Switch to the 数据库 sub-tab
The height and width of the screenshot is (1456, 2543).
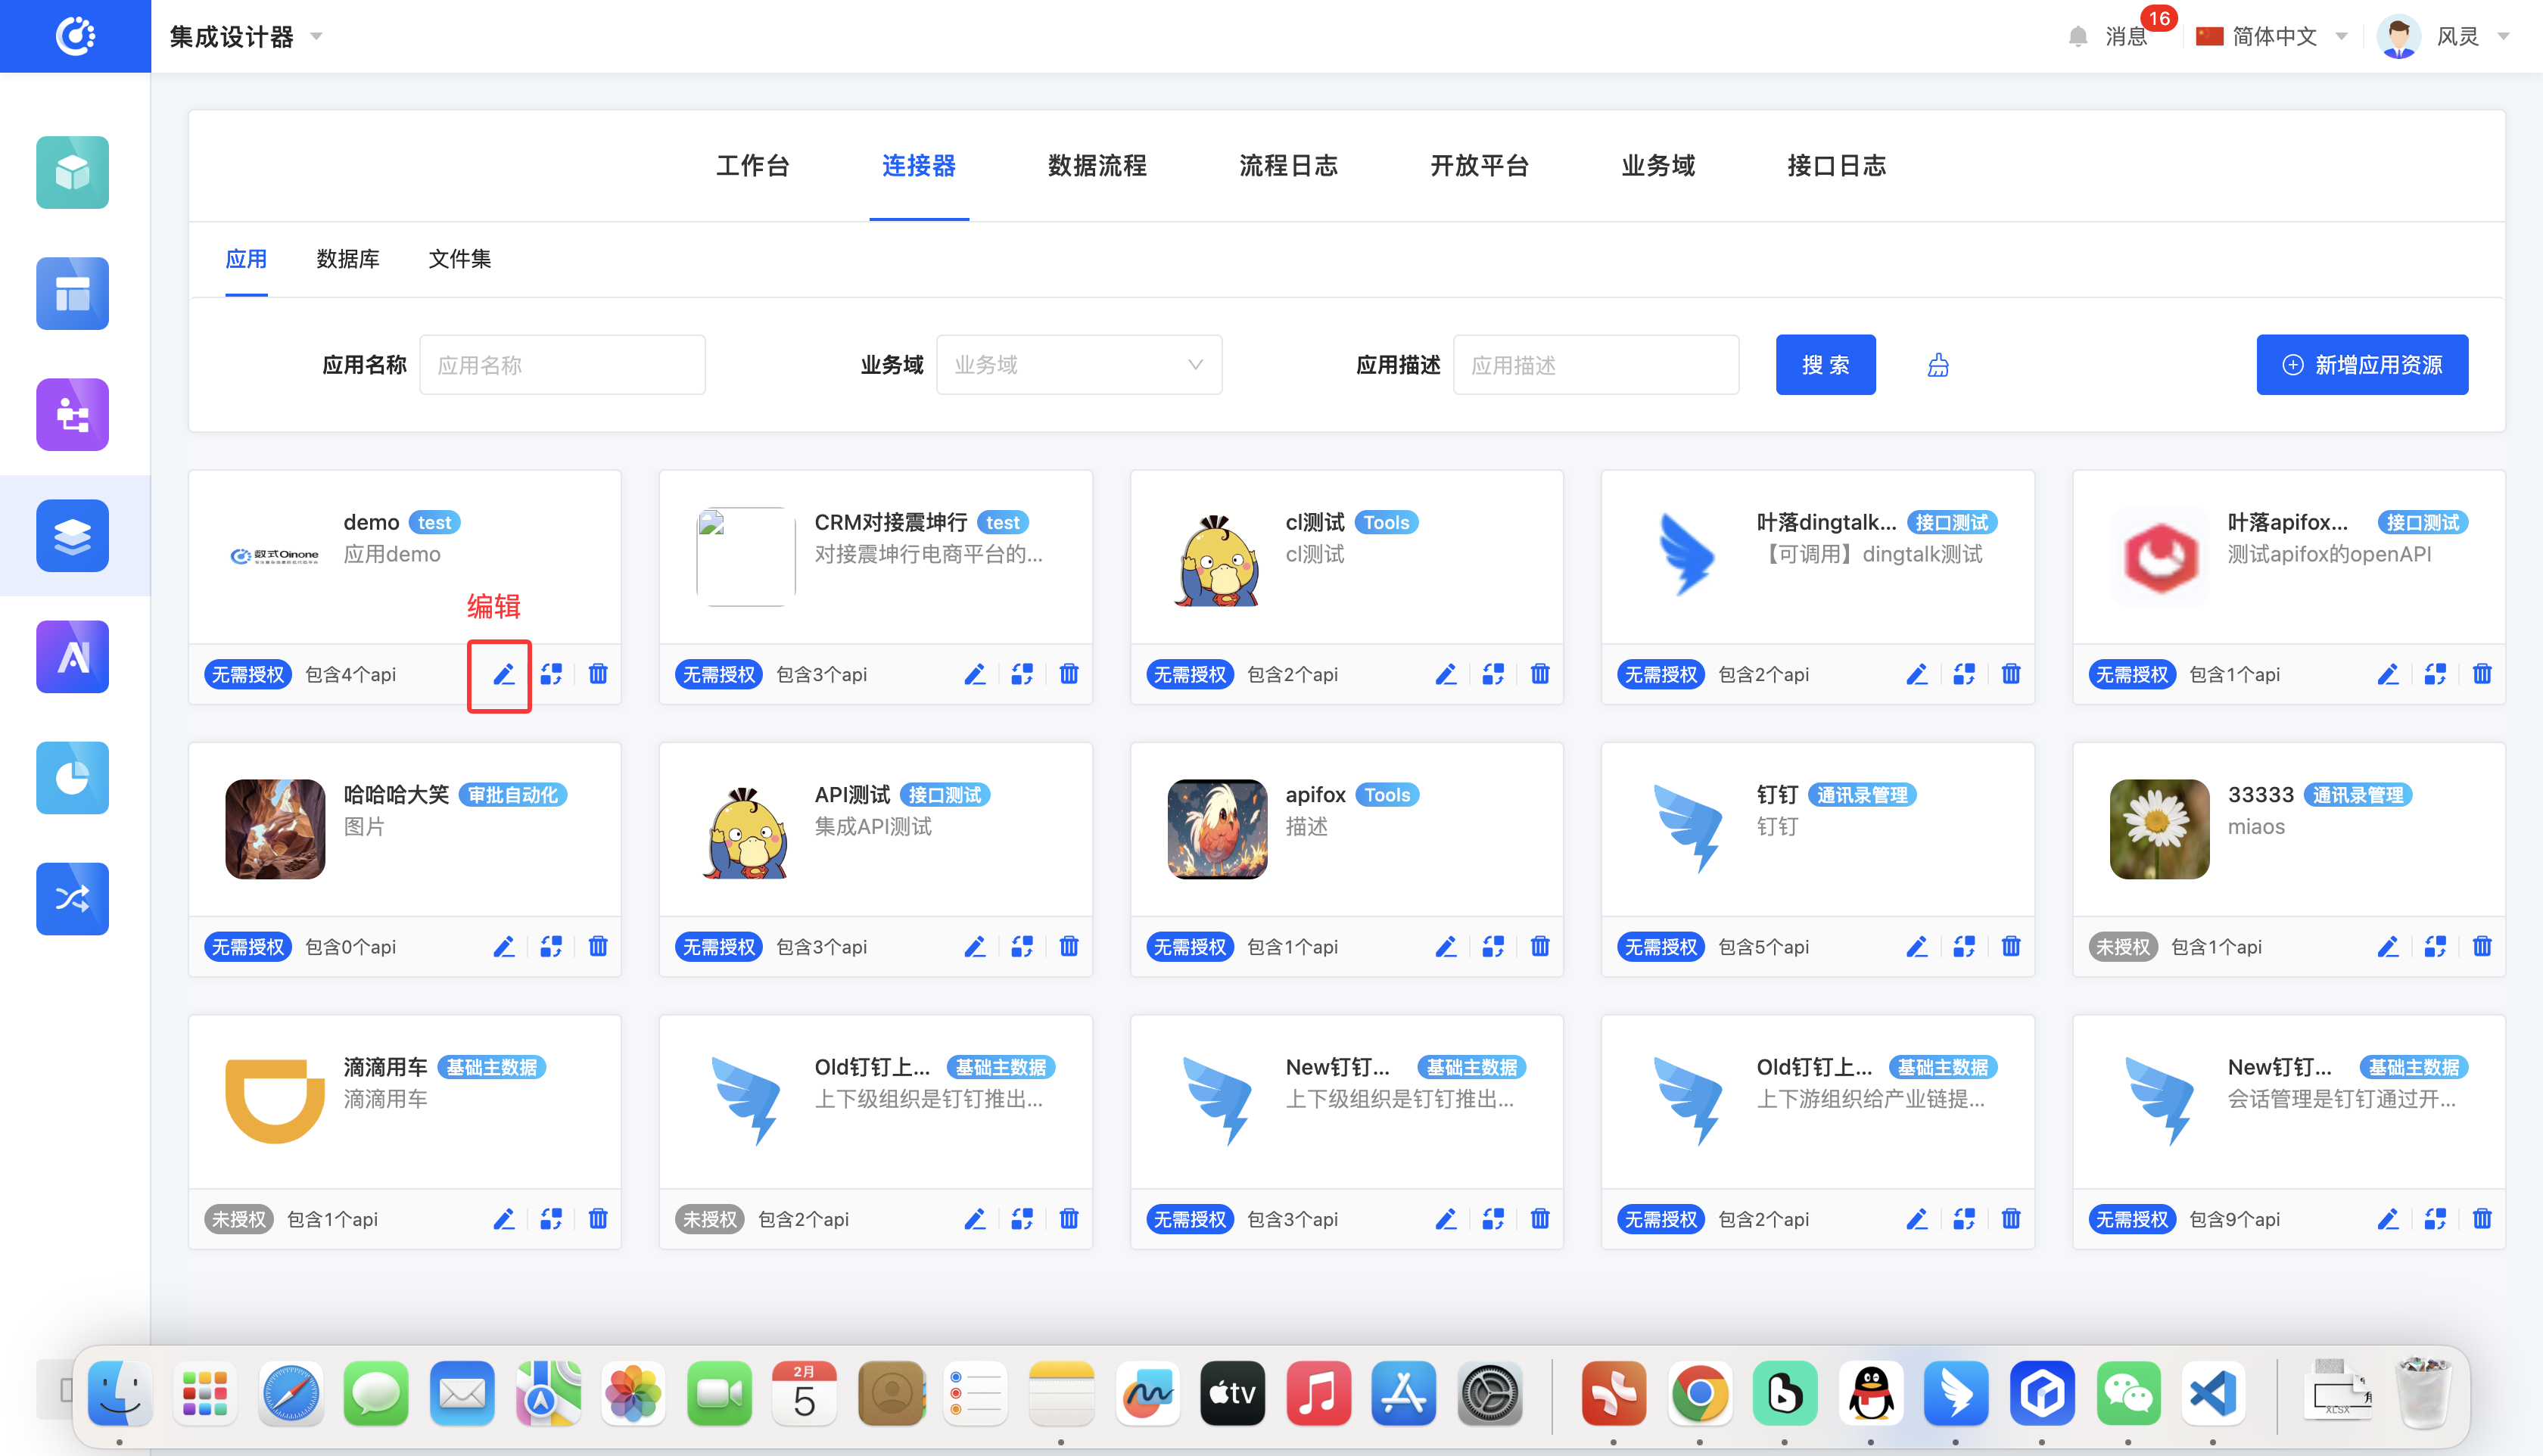click(347, 259)
